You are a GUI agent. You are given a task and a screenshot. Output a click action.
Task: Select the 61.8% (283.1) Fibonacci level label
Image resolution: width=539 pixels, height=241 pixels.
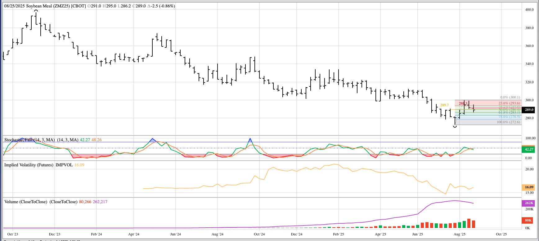point(509,112)
